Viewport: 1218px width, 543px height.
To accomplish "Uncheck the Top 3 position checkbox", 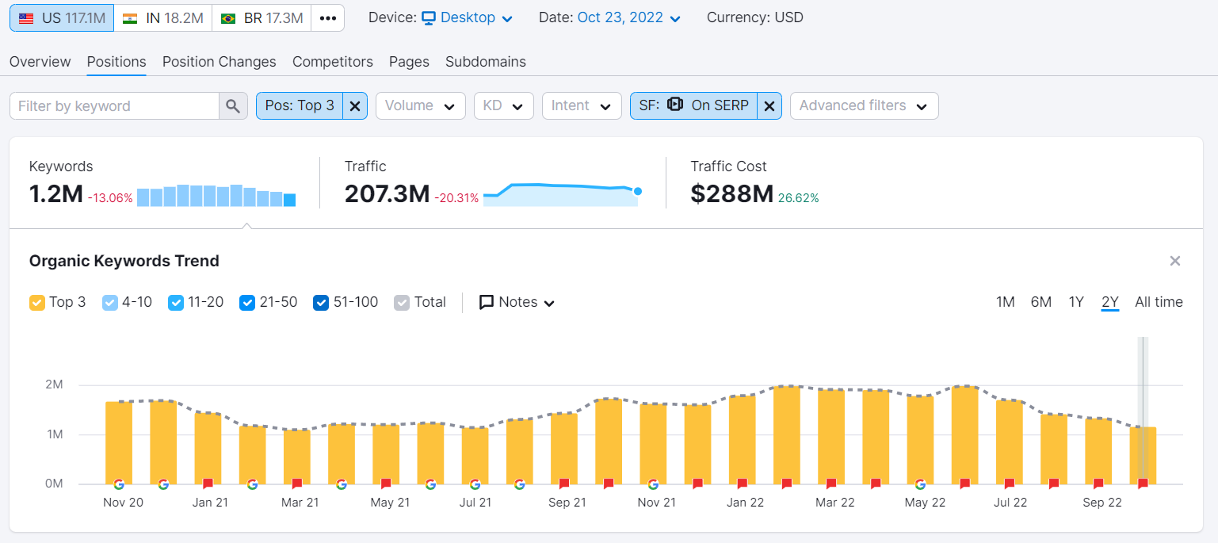I will (x=36, y=302).
